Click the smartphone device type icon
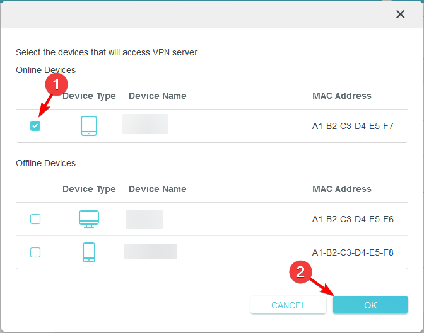This screenshot has height=333, width=424. 89,252
